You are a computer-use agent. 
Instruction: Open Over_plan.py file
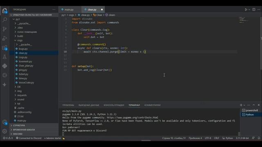click(x=34, y=66)
